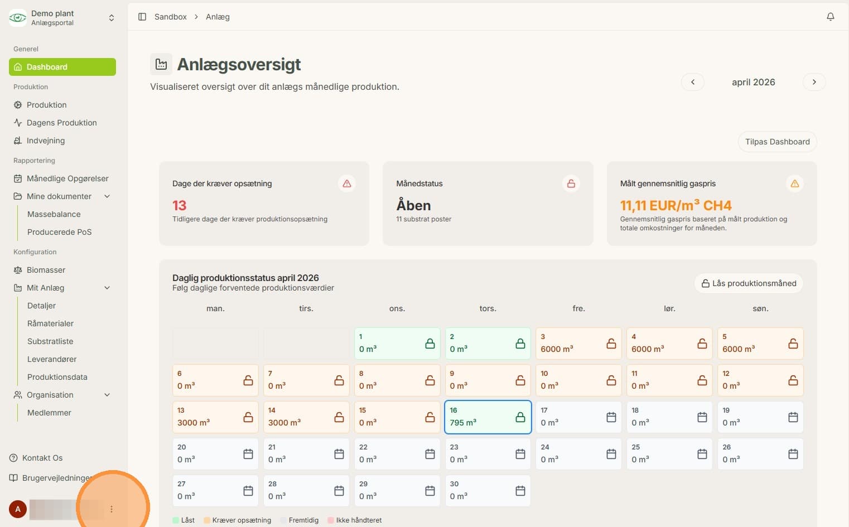Click warning icon on Dage der kræver opsætning
Screen dimensions: 849x527
[347, 183]
